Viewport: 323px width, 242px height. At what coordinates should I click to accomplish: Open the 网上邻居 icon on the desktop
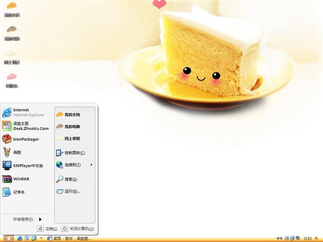[12, 56]
